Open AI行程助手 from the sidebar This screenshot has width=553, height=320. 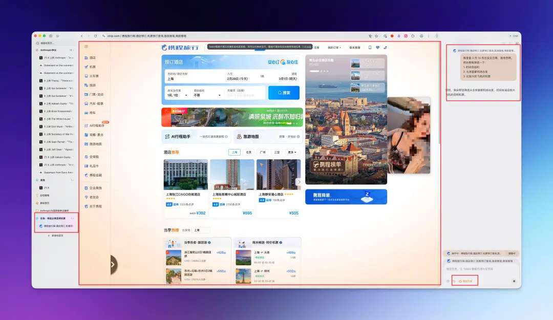(x=96, y=125)
